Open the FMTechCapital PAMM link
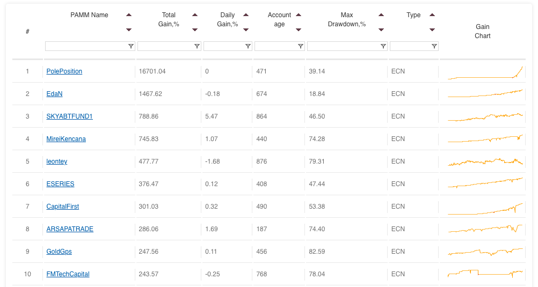Viewport: 538px width, 287px height. [x=68, y=274]
